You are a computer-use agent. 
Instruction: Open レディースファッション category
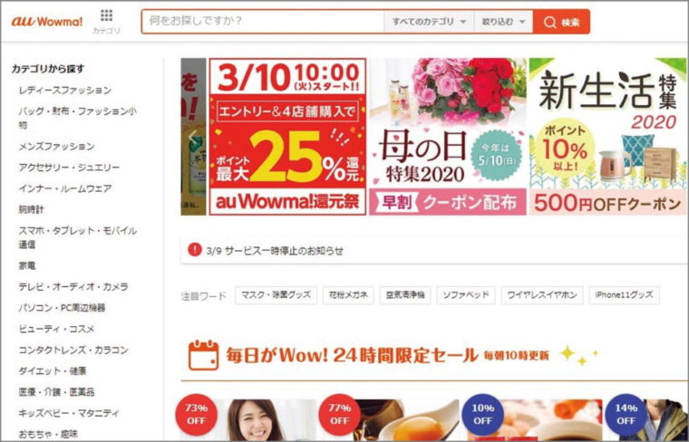pyautogui.click(x=65, y=91)
